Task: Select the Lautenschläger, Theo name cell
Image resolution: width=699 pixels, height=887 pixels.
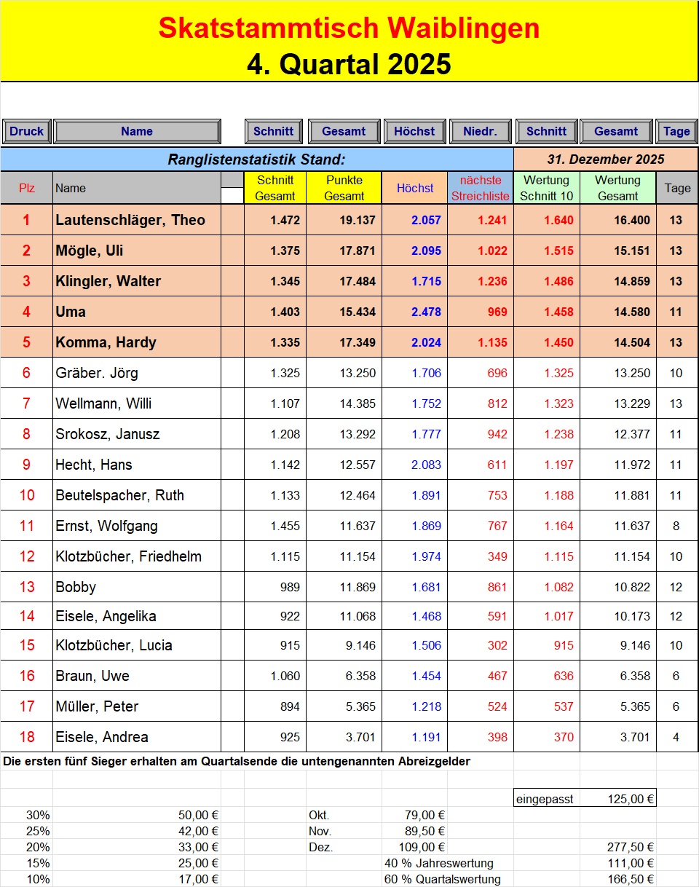Action: click(137, 220)
